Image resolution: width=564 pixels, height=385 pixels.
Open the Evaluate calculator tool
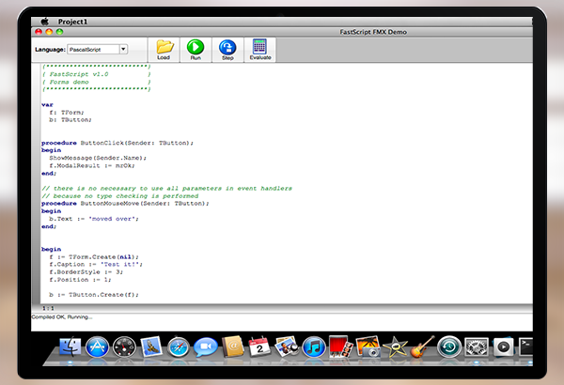[x=259, y=47]
